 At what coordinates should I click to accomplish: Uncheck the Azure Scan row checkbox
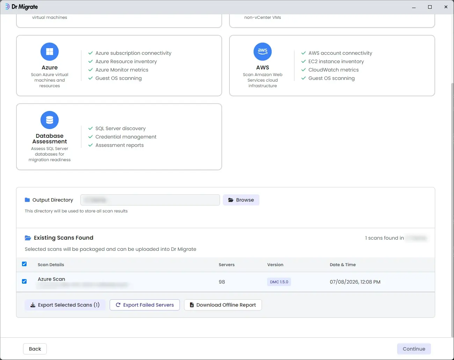tap(24, 282)
